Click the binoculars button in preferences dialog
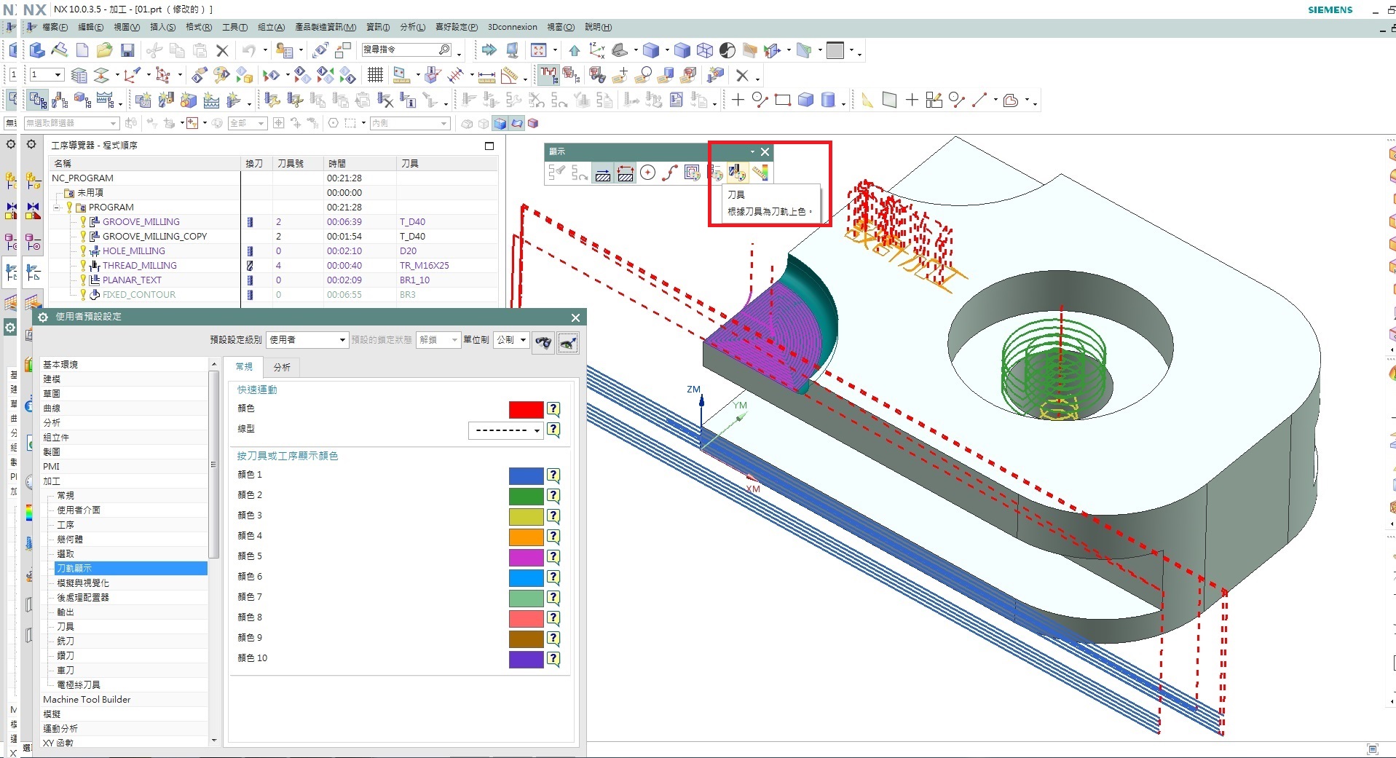 pos(544,342)
